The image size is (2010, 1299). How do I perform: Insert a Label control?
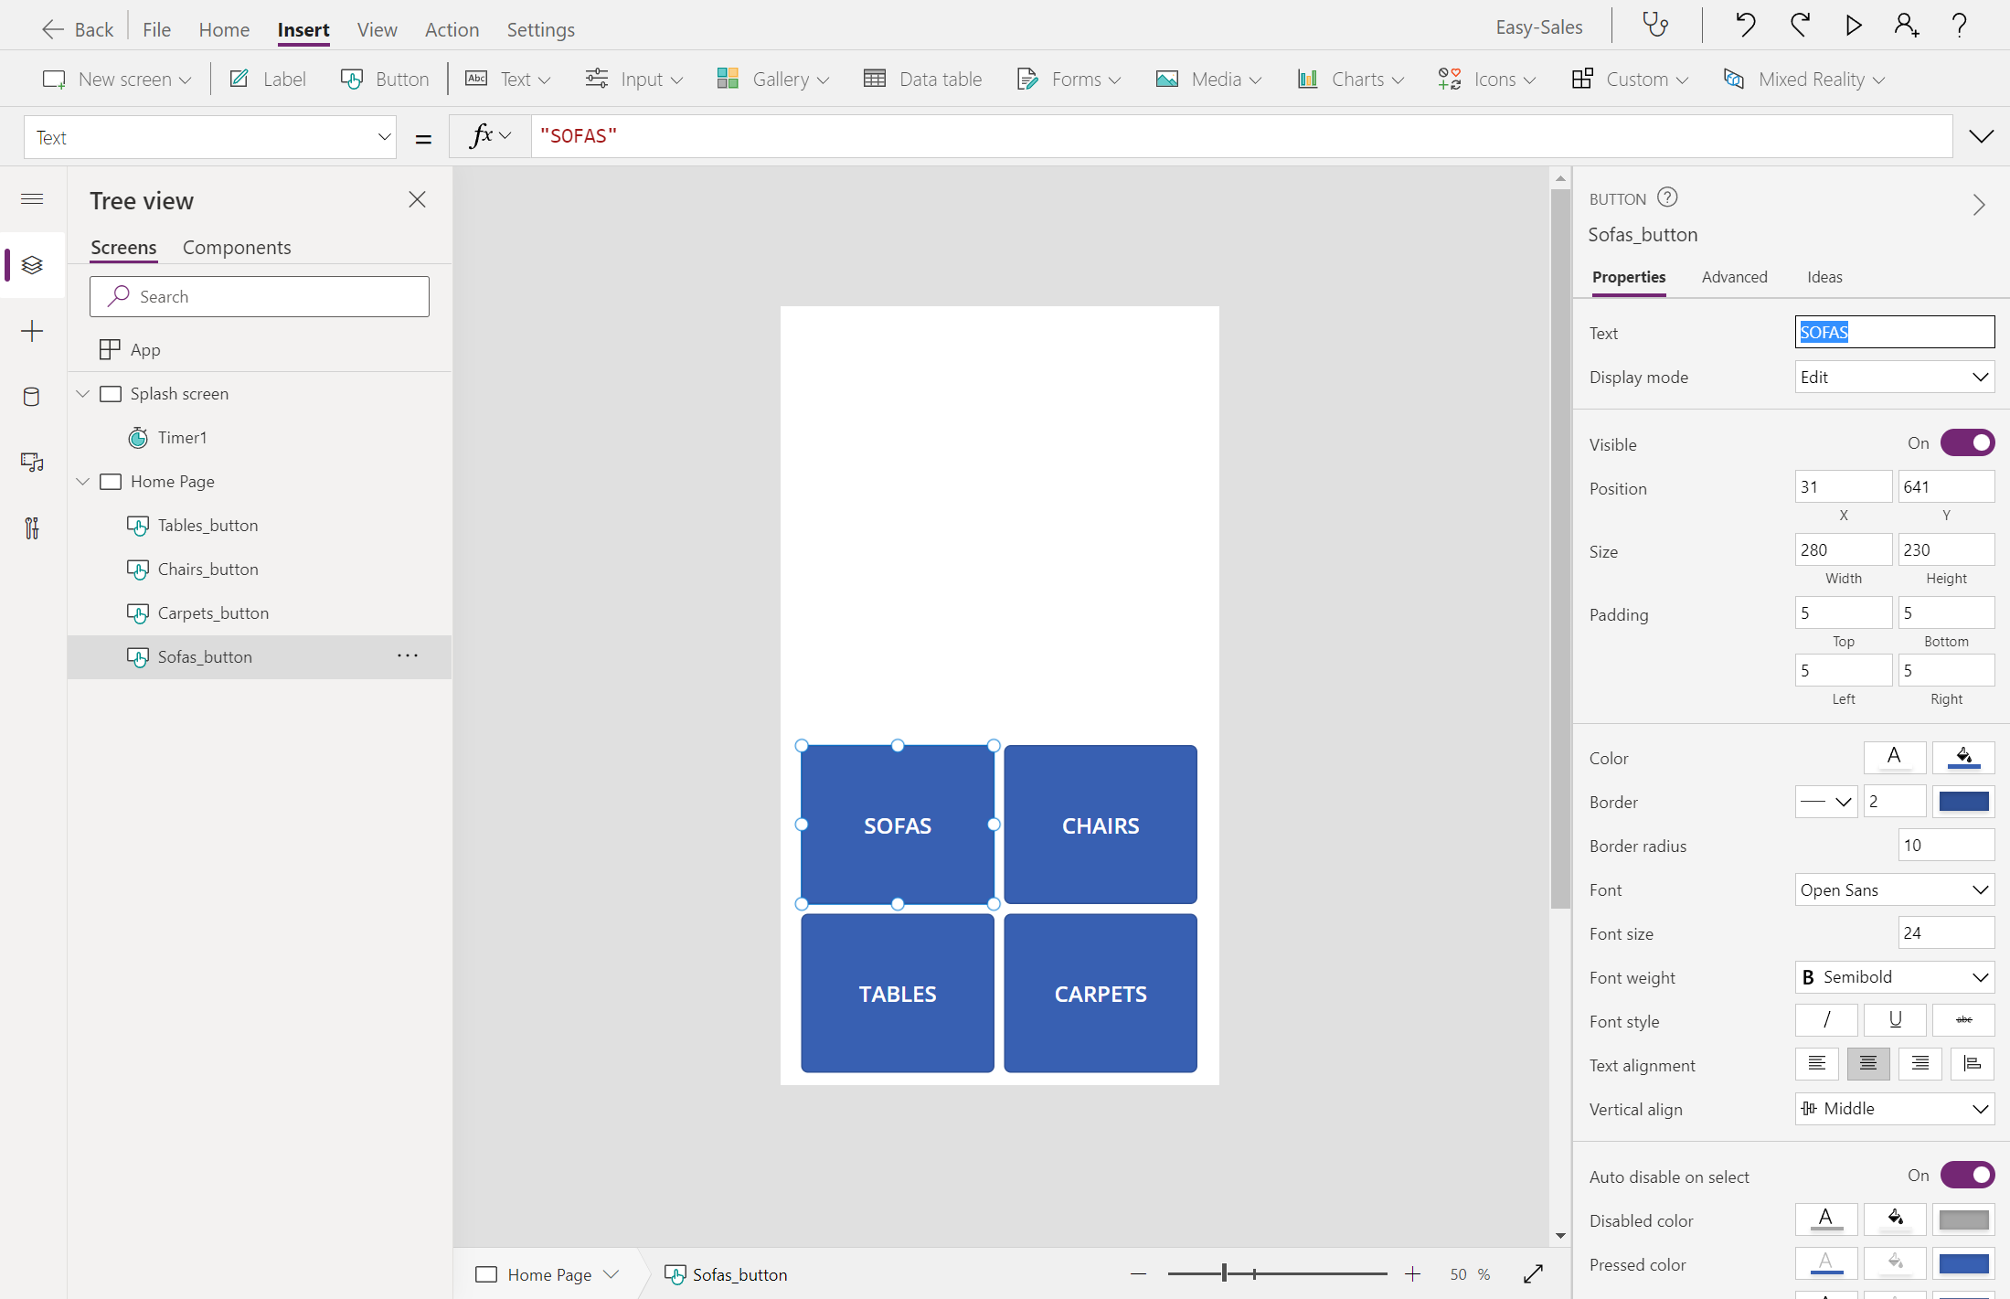268,80
